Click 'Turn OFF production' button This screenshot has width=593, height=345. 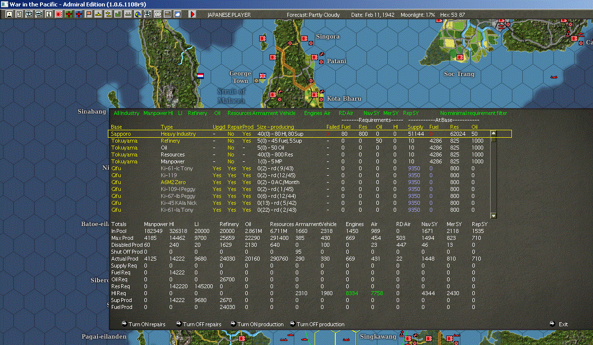tap(320, 324)
